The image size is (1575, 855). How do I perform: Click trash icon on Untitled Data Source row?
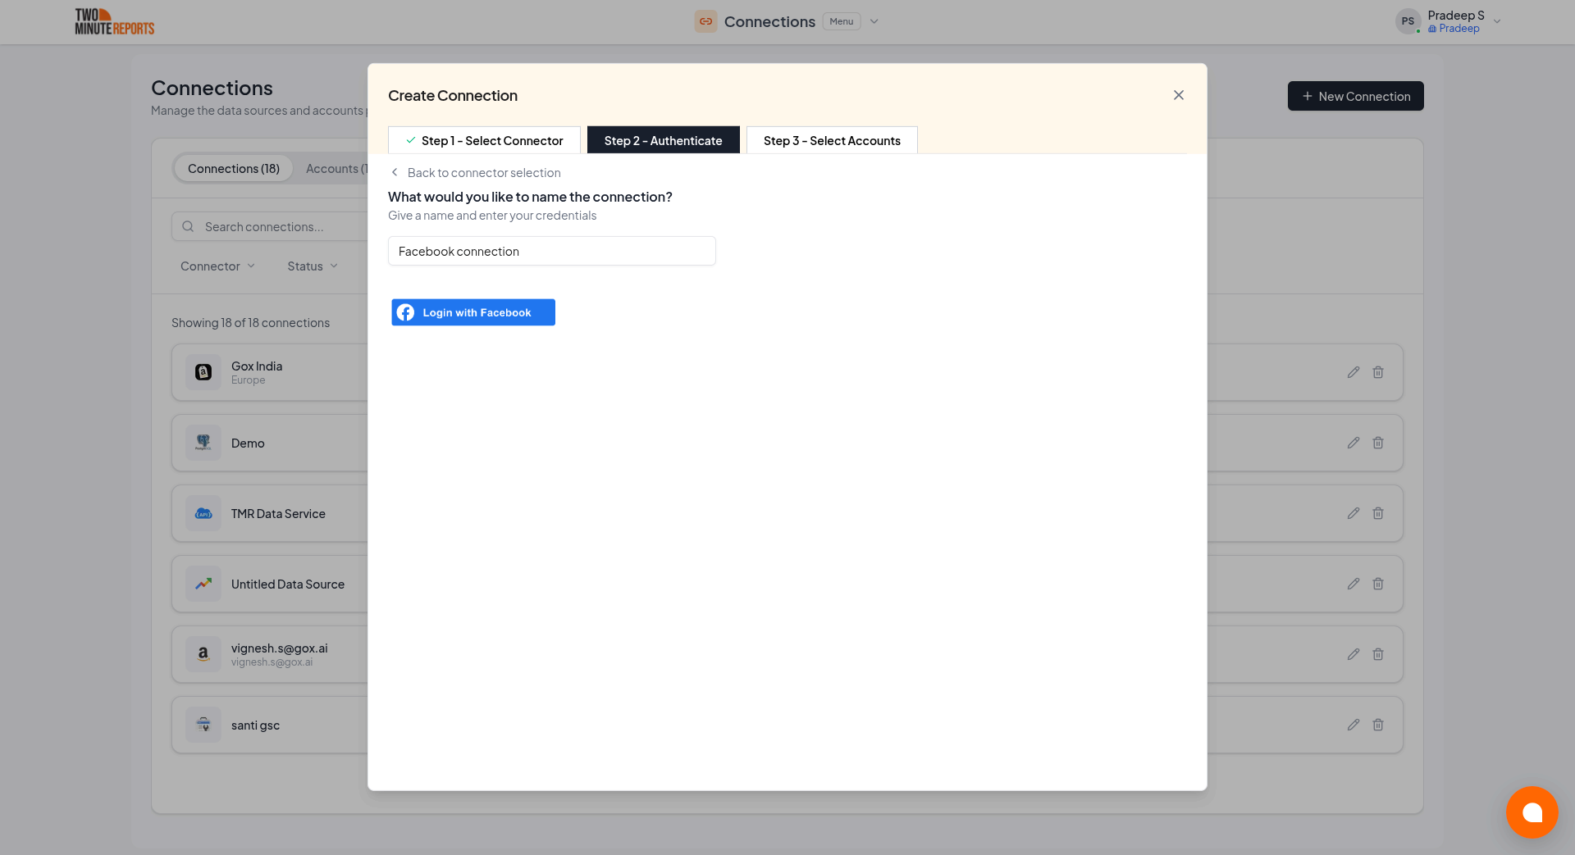click(1378, 584)
